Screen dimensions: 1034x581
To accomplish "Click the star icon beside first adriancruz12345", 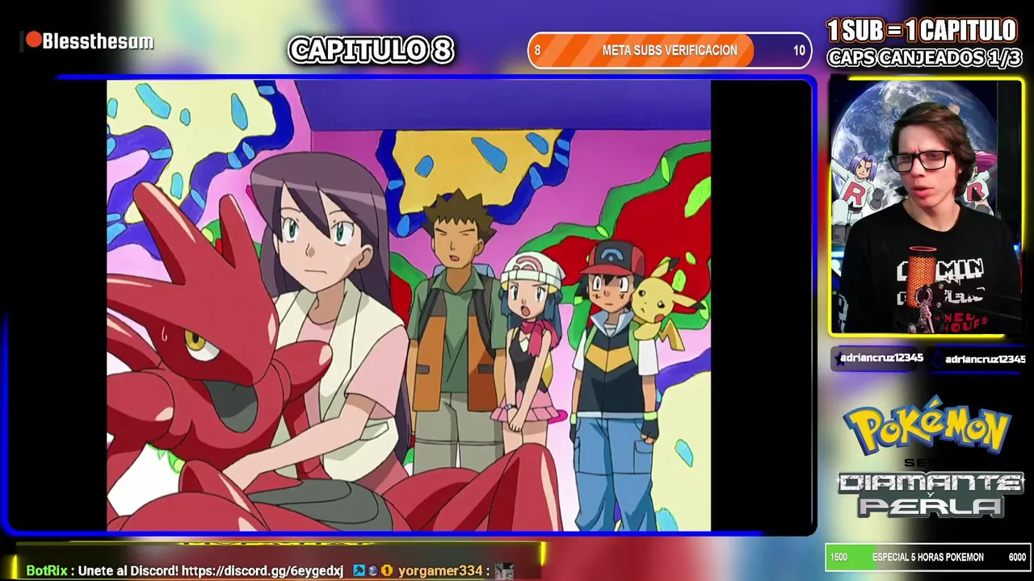I will 839,359.
